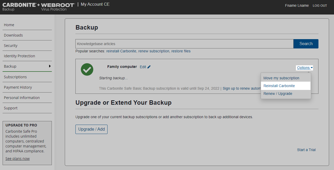The width and height of the screenshot is (334, 170).
Task: Click 'Start a Trial' link
Action: [306, 150]
